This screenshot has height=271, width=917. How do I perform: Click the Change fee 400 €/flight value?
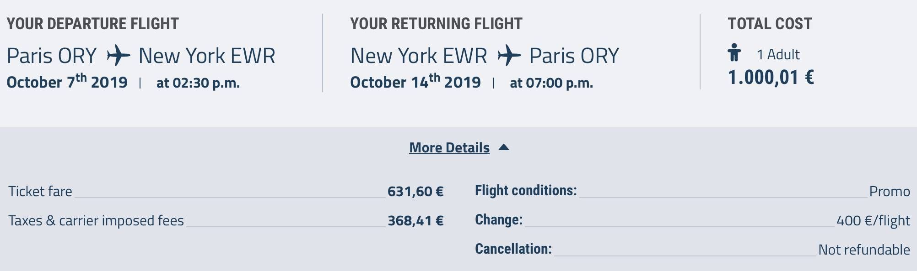pyautogui.click(x=873, y=221)
